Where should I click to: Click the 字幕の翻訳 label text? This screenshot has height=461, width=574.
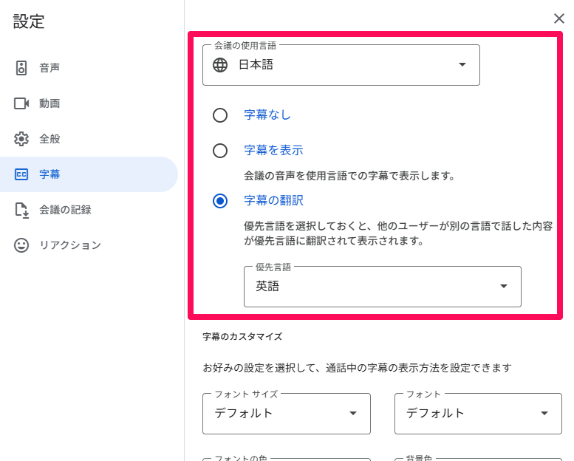[273, 200]
